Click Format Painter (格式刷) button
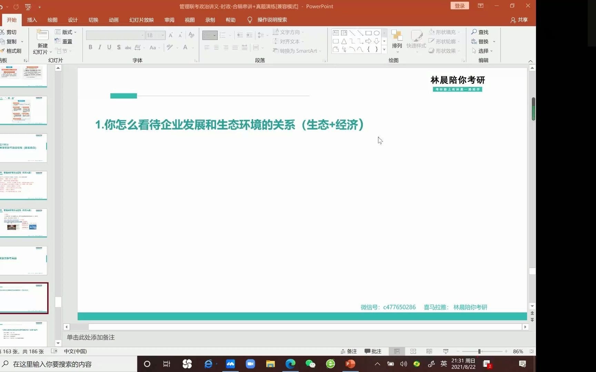 point(11,51)
